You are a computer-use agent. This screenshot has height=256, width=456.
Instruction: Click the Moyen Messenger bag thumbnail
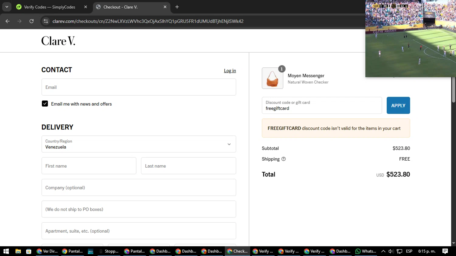pos(272,78)
